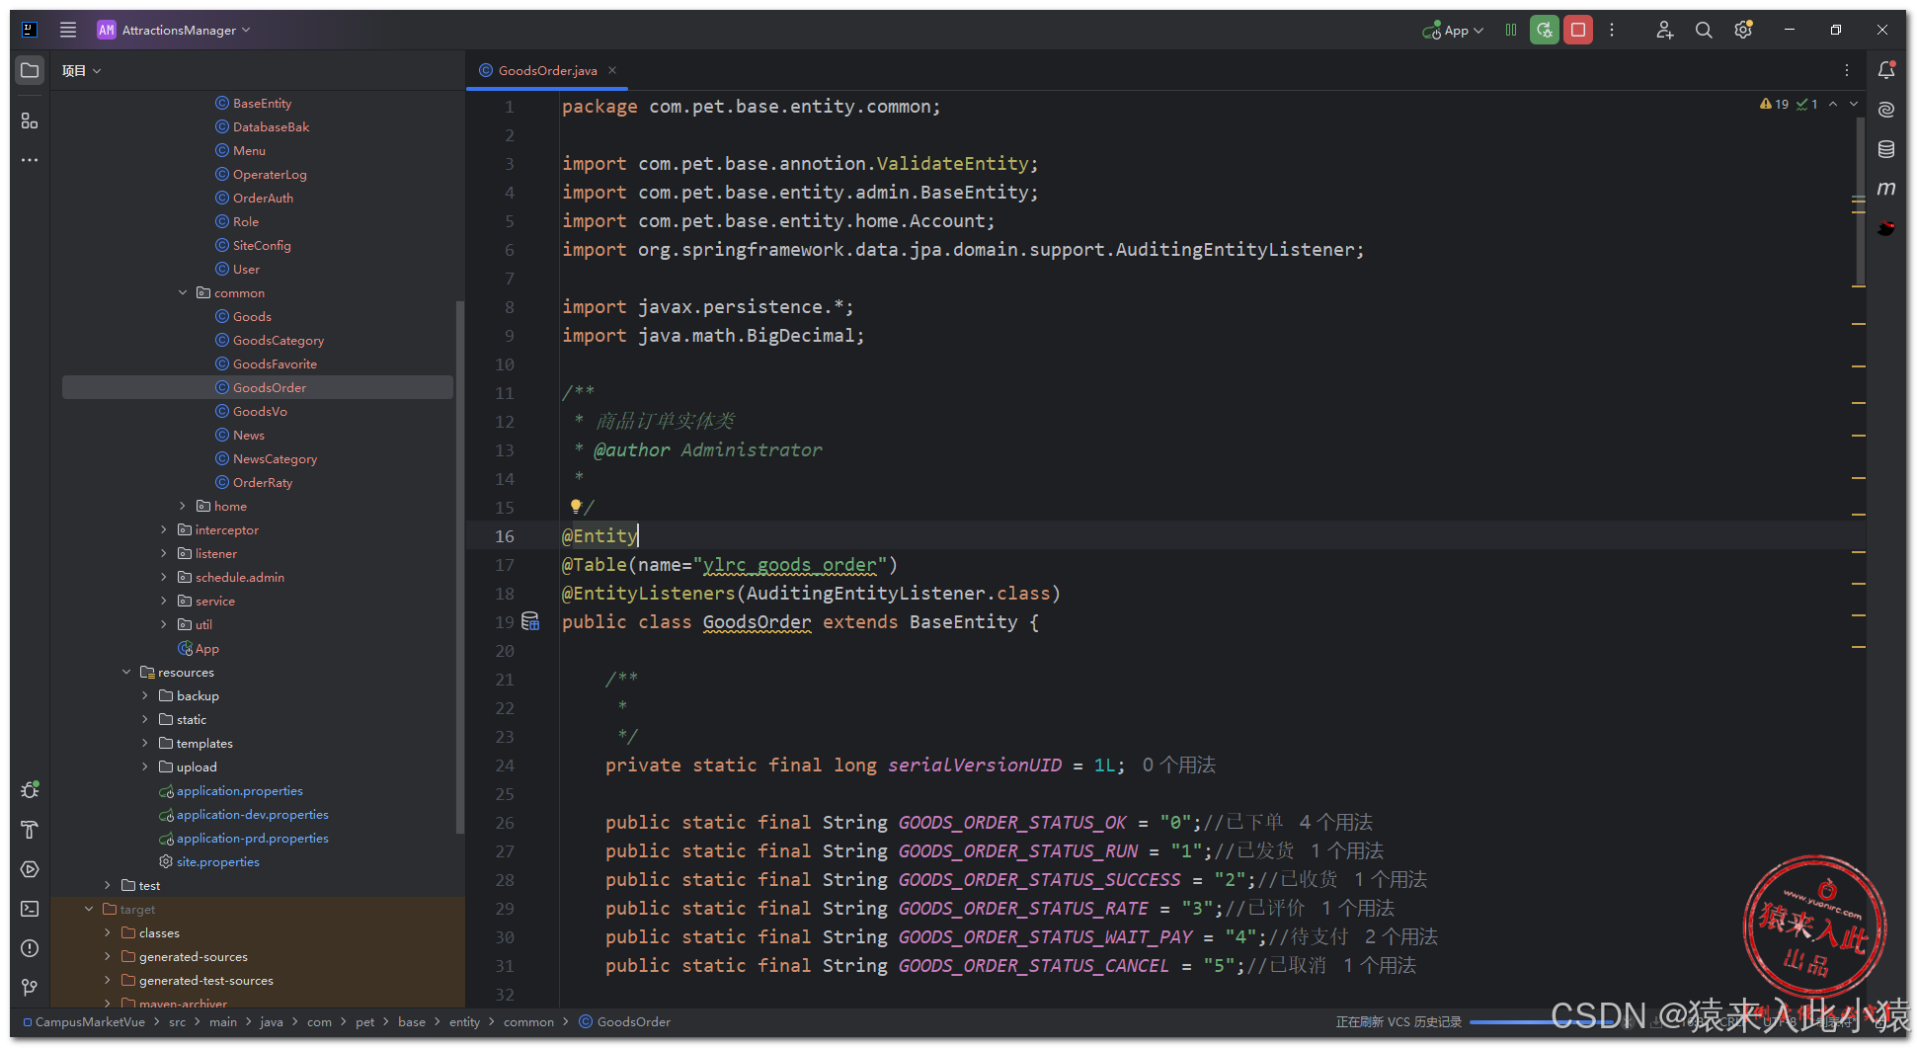The height and width of the screenshot is (1048, 1917).
Task: Stop the running App
Action: pos(1578,30)
